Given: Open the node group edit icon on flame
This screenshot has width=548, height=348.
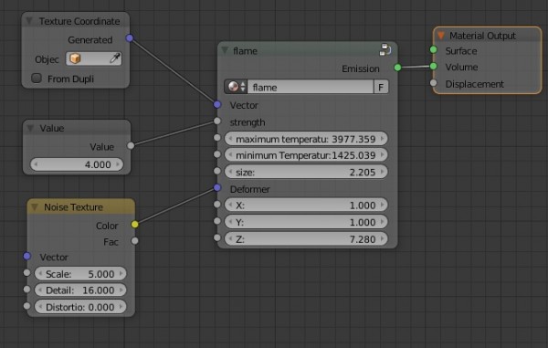Looking at the screenshot, I should pyautogui.click(x=385, y=49).
